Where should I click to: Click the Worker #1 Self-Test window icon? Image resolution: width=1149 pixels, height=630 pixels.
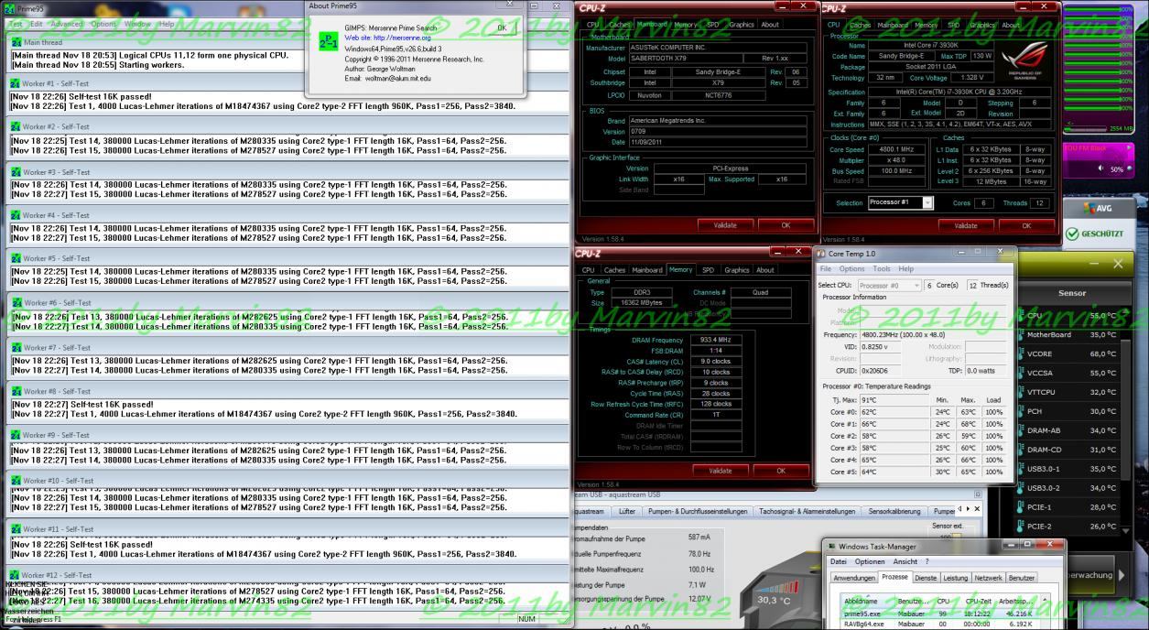16,84
